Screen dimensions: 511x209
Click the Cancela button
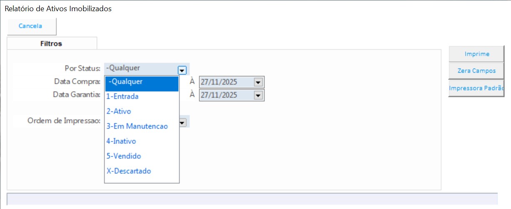tap(31, 26)
